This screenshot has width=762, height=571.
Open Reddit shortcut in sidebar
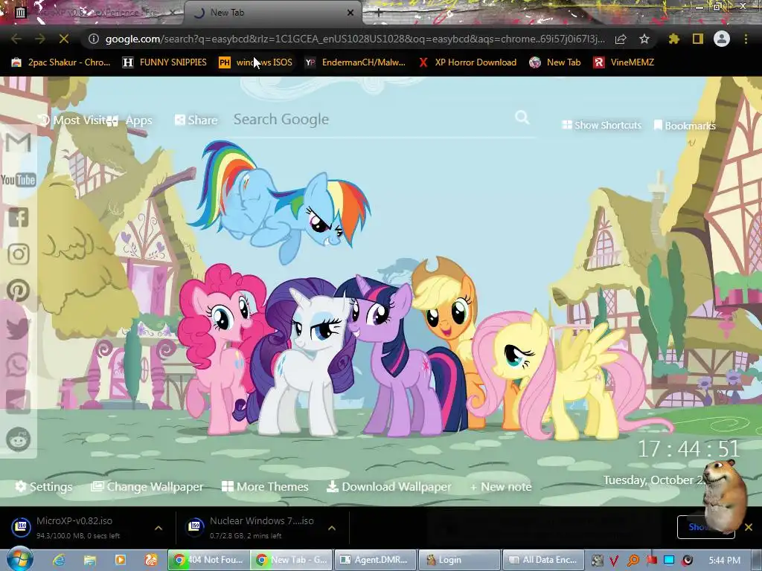(19, 439)
